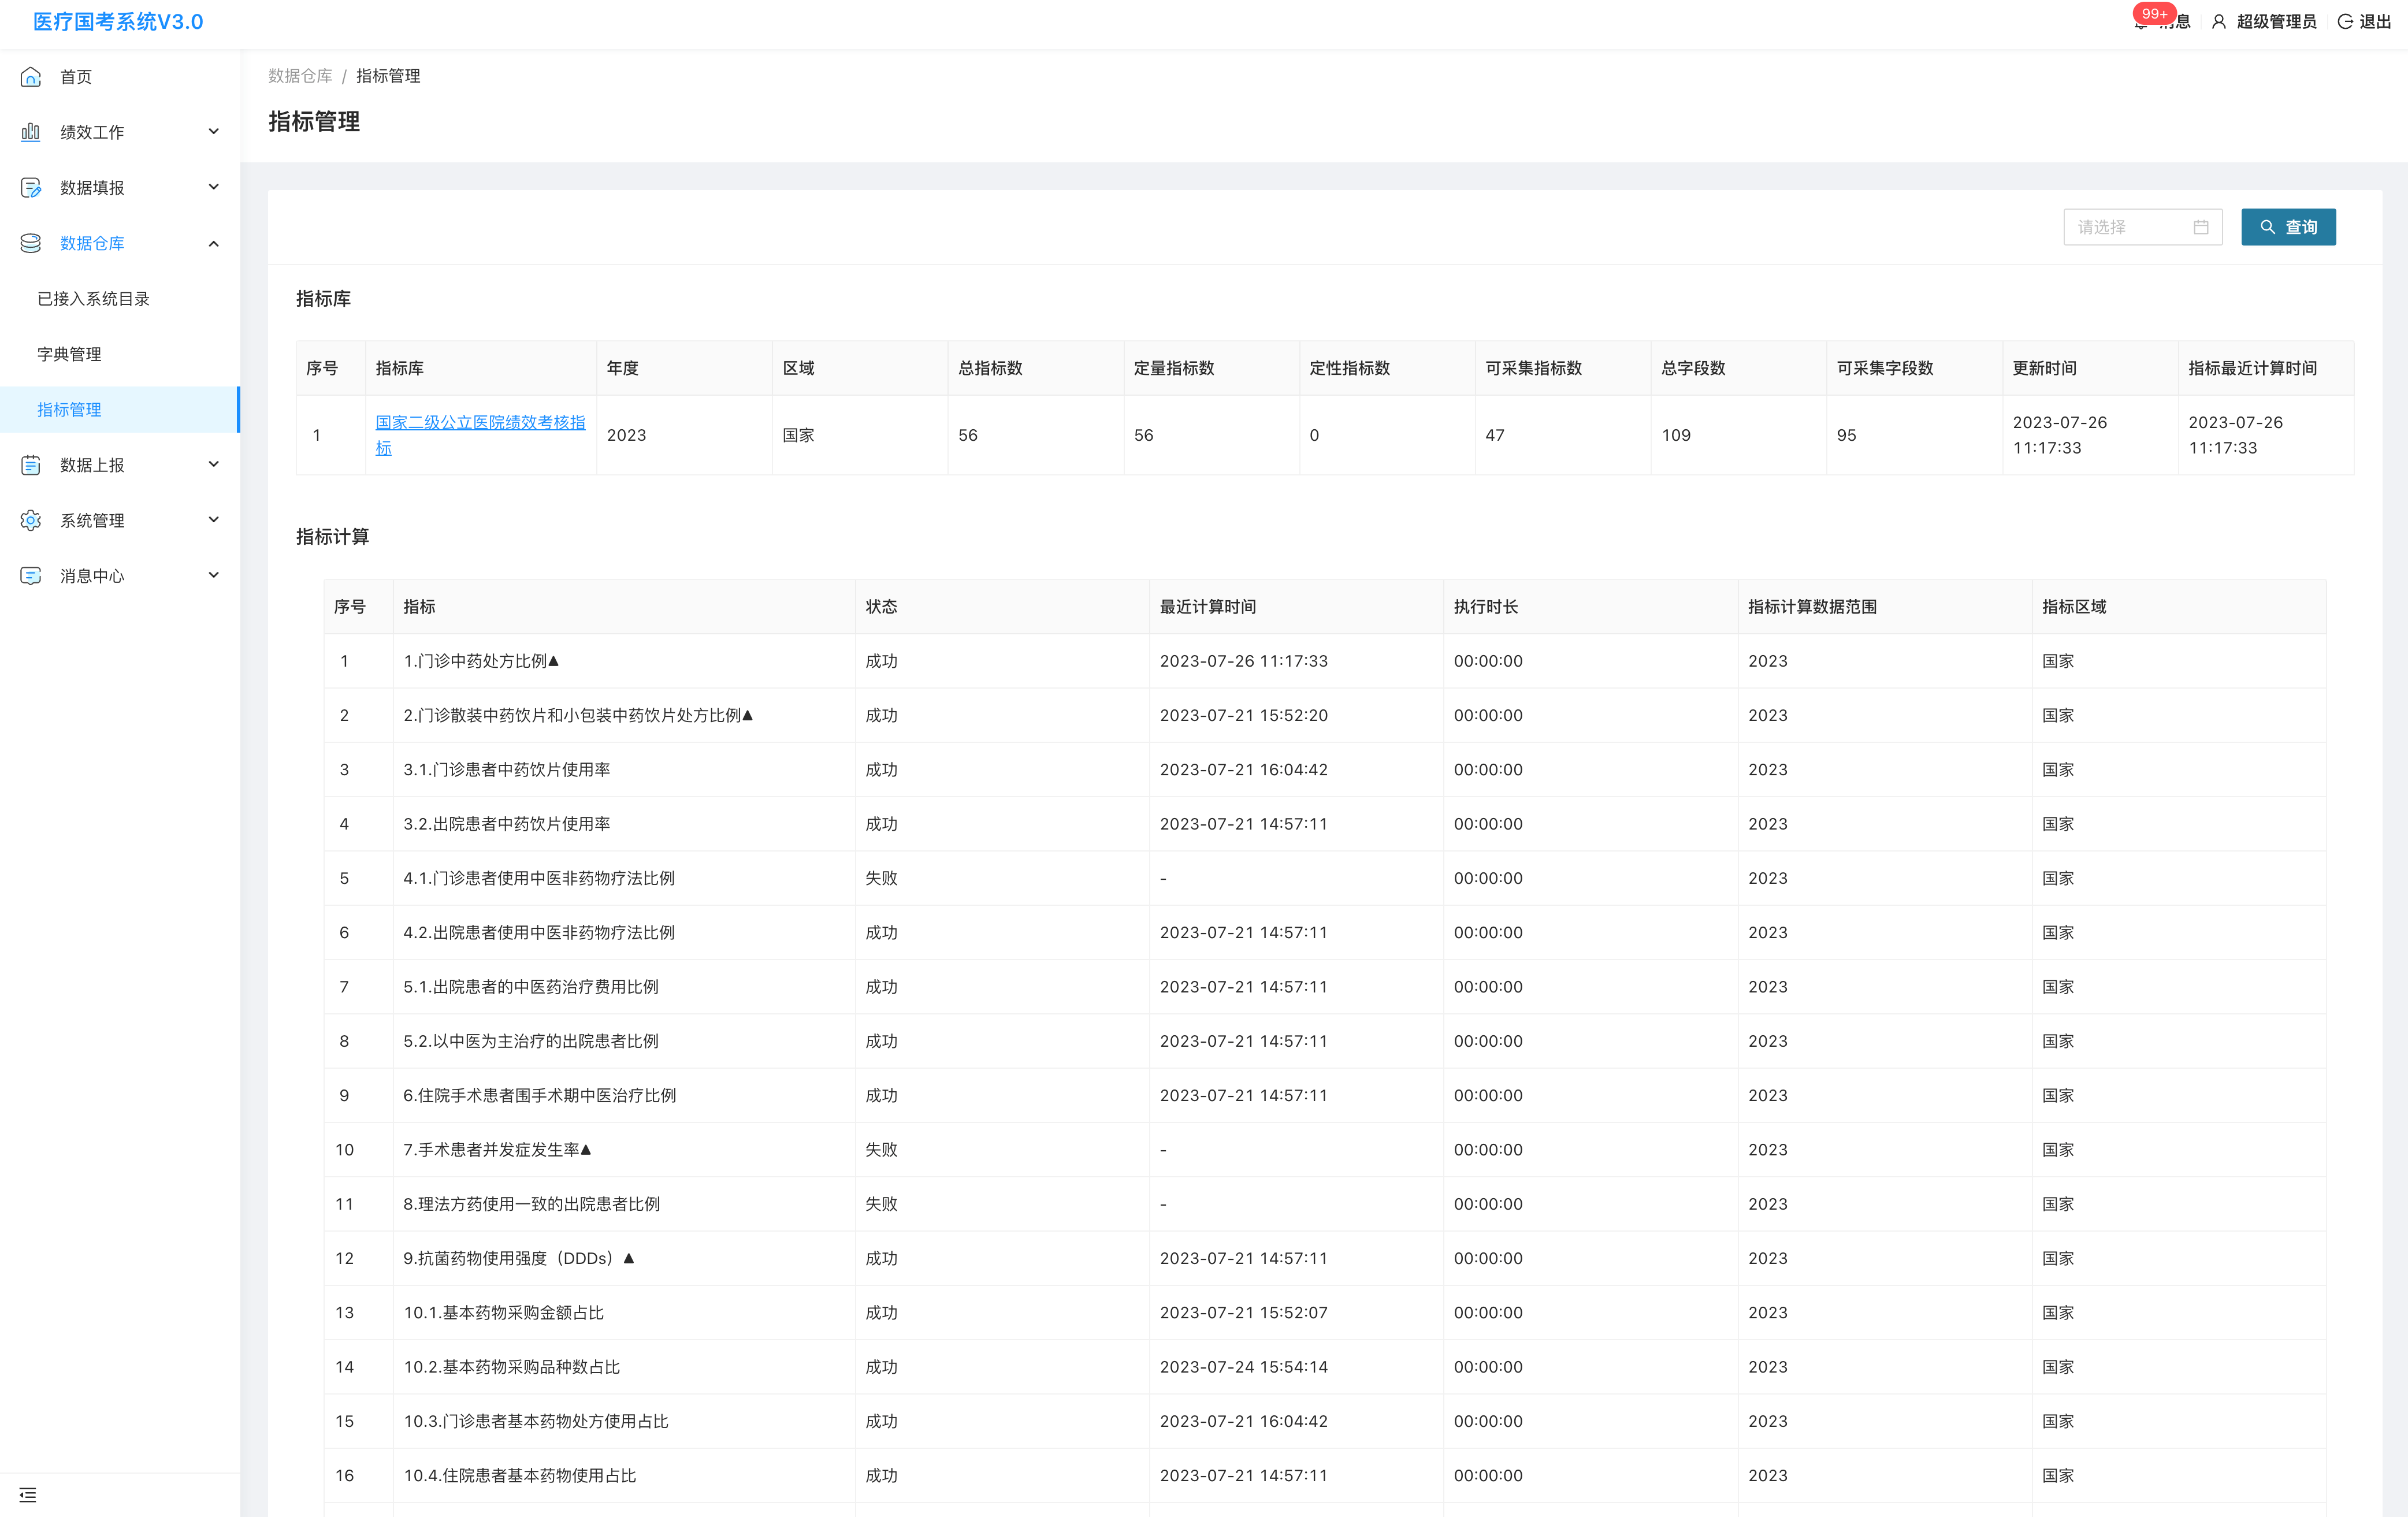2408x1517 pixels.
Task: Open the 已接入系统目录 menu item
Action: point(93,299)
